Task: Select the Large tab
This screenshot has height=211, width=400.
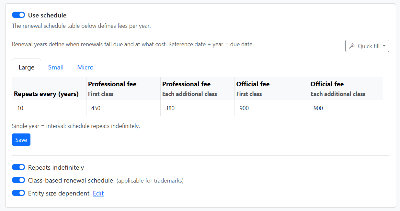Action: click(x=26, y=67)
